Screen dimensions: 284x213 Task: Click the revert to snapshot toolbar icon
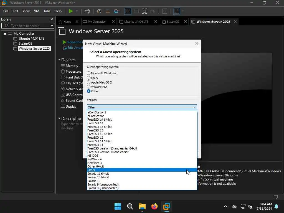click(108, 11)
